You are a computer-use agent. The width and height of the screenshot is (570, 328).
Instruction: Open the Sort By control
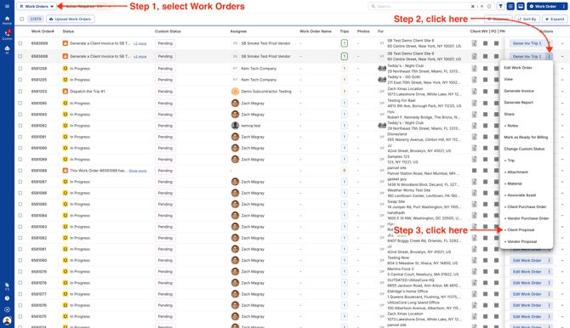point(527,19)
